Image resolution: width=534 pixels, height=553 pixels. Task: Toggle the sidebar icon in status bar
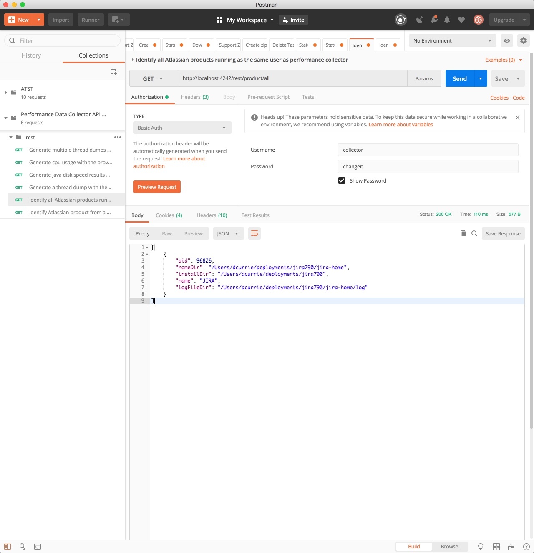[8, 547]
